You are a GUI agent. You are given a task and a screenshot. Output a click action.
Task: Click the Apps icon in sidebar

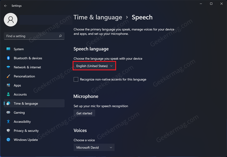coord(9,85)
